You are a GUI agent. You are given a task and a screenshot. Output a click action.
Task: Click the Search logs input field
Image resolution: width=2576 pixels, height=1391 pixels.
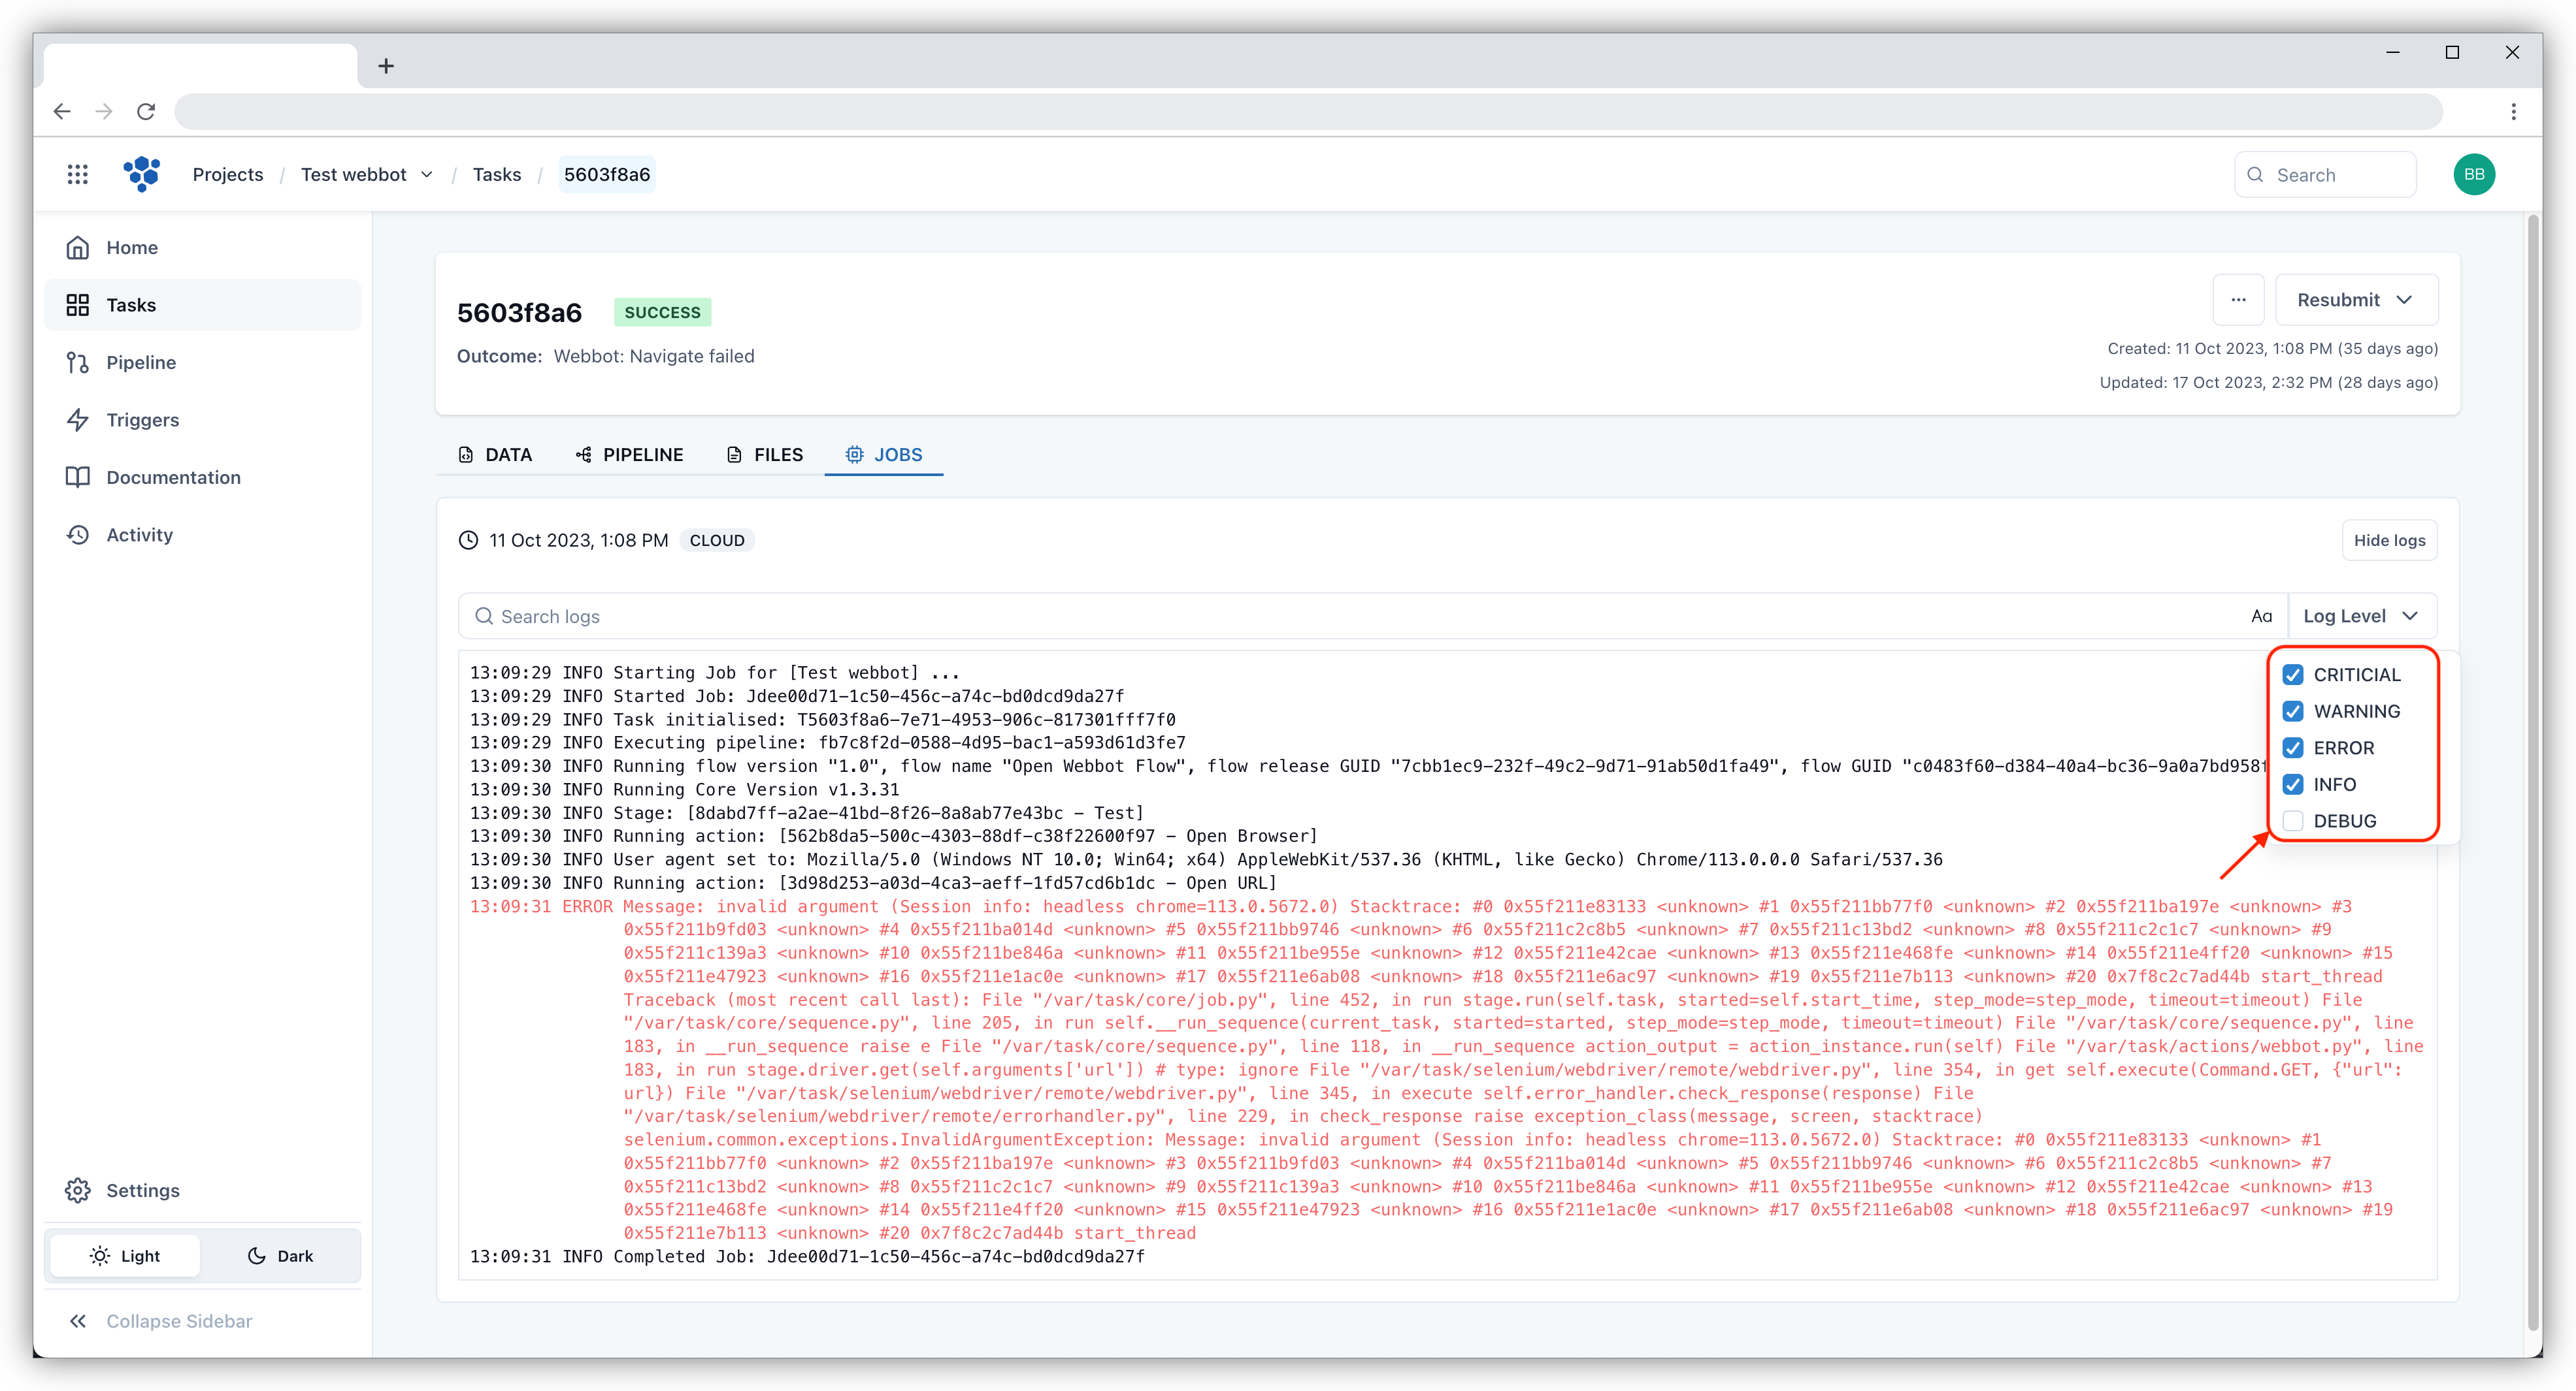[x=1350, y=616]
